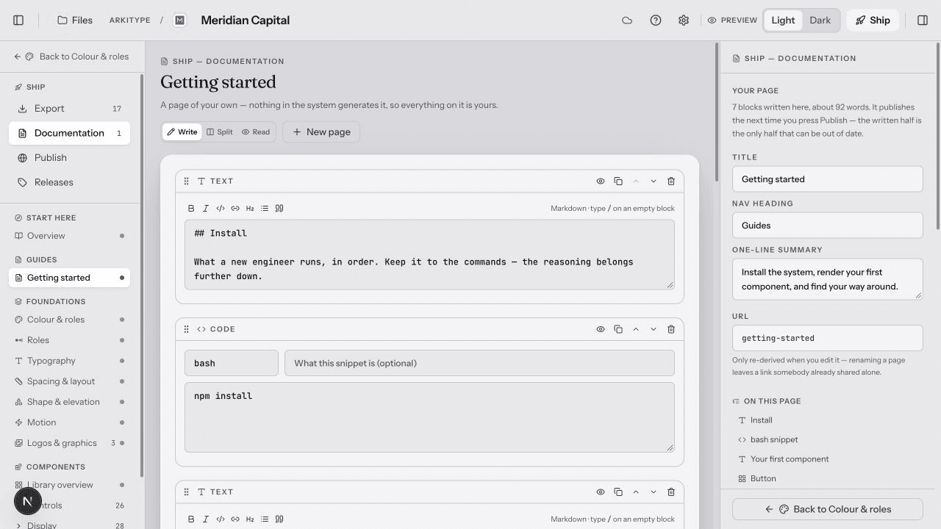
Task: Toggle visibility of the CODE block
Action: 601,329
